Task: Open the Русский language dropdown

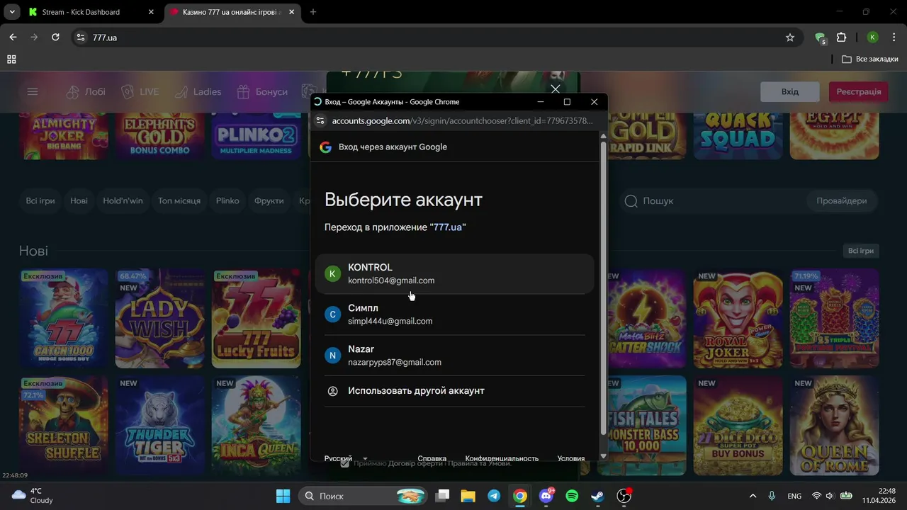Action: (346, 458)
